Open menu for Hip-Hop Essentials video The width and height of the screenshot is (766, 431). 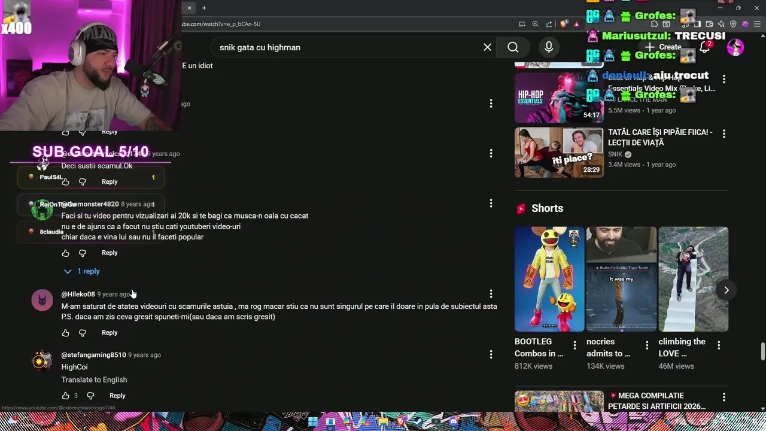click(724, 79)
